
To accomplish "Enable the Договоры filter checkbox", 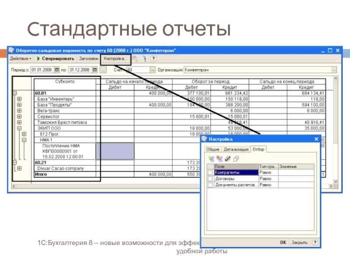I will click(x=210, y=179).
